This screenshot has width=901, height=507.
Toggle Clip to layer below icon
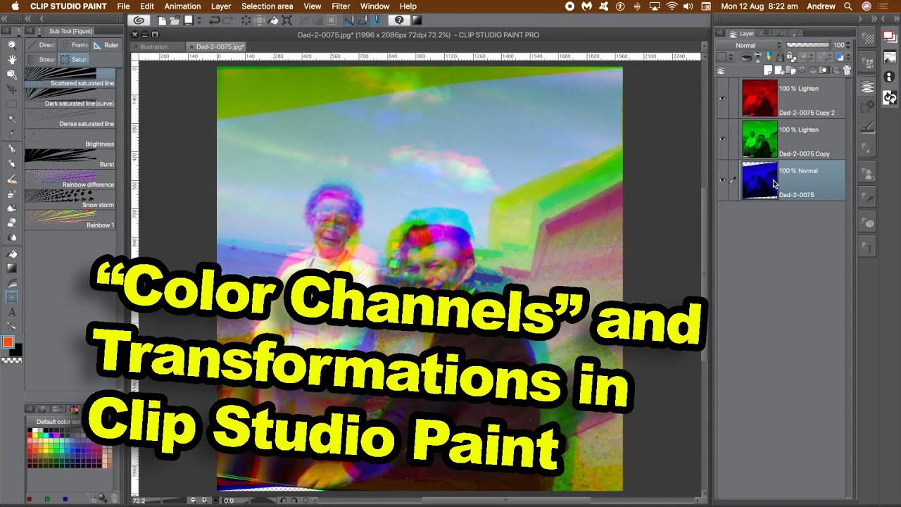[746, 56]
